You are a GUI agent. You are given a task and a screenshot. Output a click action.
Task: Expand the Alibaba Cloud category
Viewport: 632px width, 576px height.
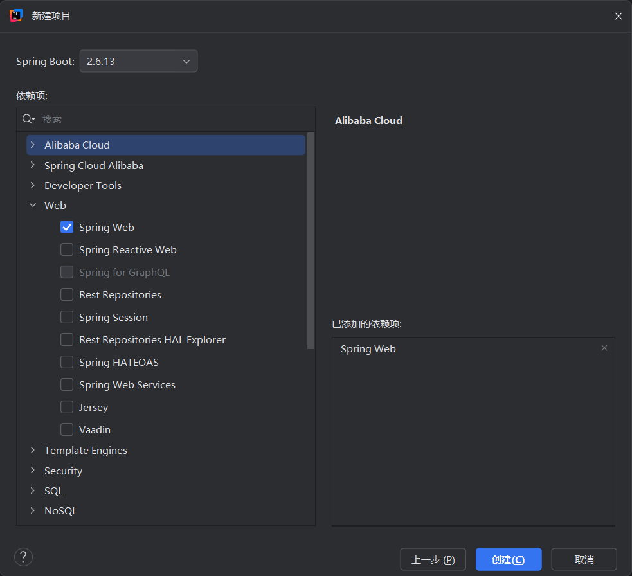coord(33,145)
